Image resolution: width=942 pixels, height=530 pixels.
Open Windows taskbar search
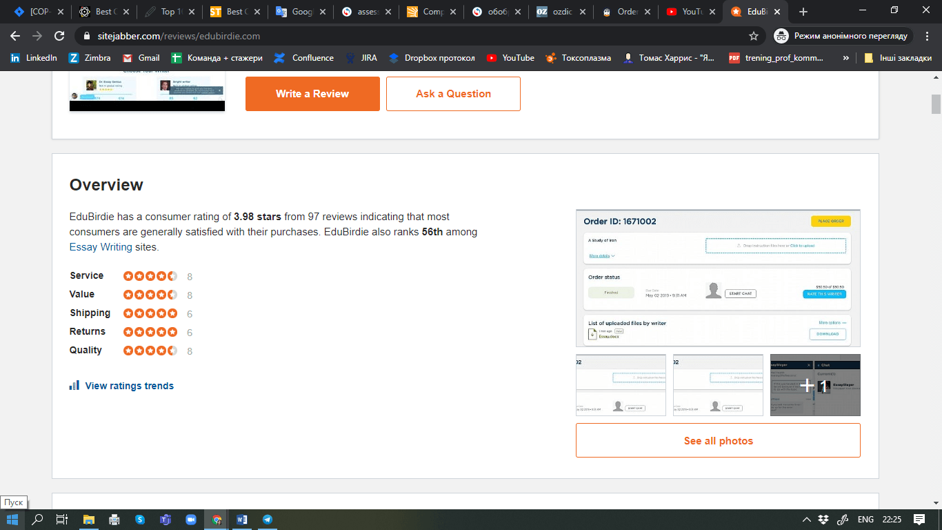(37, 520)
